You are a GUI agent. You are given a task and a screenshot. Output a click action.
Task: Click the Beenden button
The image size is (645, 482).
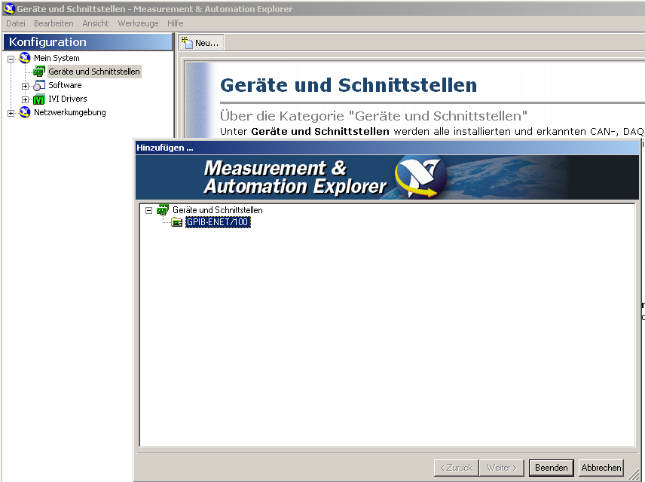click(552, 468)
